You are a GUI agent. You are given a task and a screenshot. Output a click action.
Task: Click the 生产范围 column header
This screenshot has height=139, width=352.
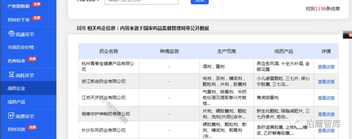click(227, 51)
